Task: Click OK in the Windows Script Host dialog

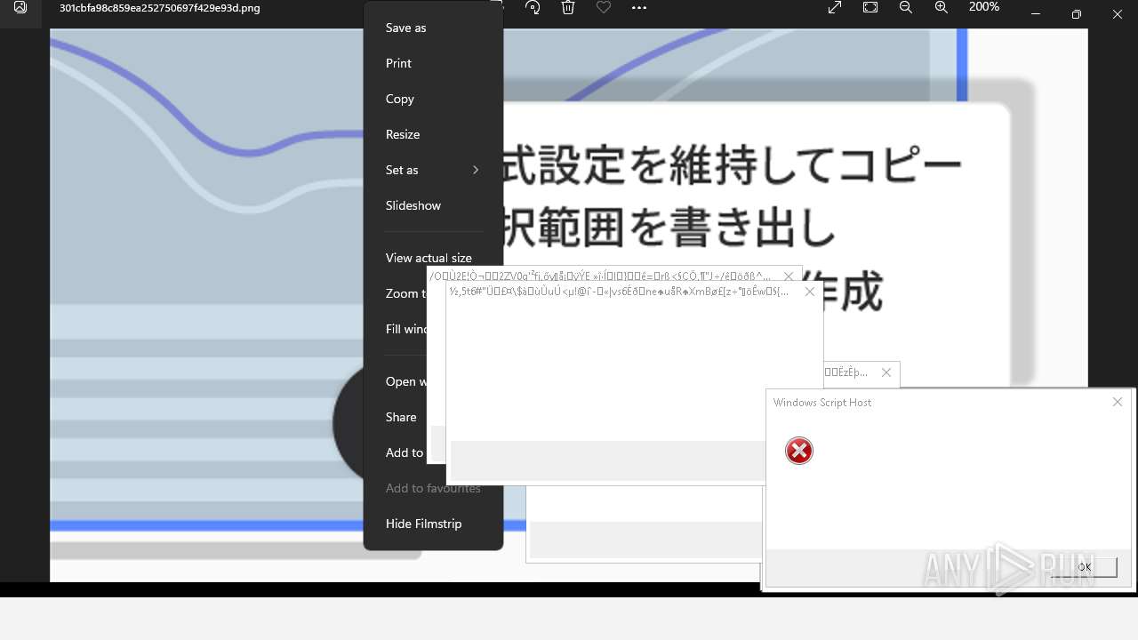Action: (1083, 567)
